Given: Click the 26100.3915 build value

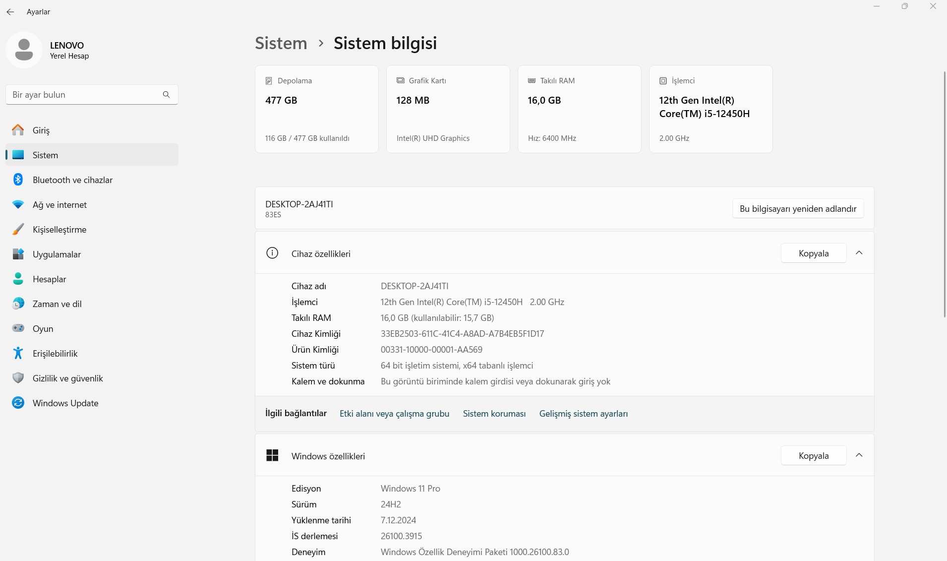Looking at the screenshot, I should pos(401,536).
